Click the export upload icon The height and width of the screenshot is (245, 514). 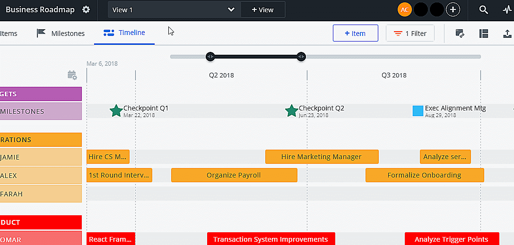tap(507, 34)
